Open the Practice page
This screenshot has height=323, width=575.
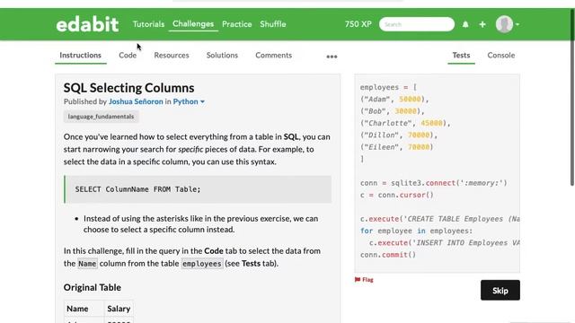(237, 24)
